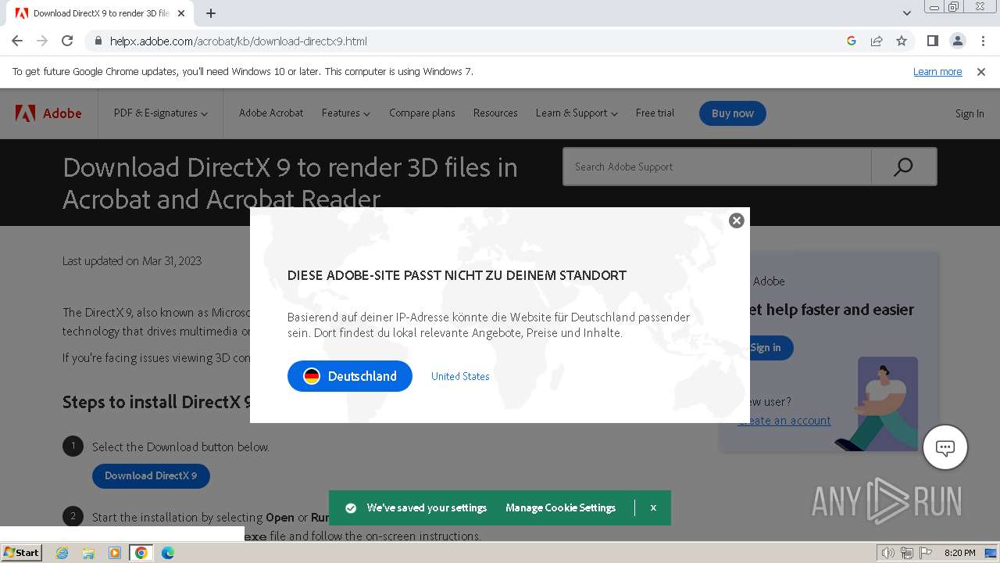This screenshot has height=563, width=1000.
Task: Click the United States link
Action: click(x=460, y=376)
